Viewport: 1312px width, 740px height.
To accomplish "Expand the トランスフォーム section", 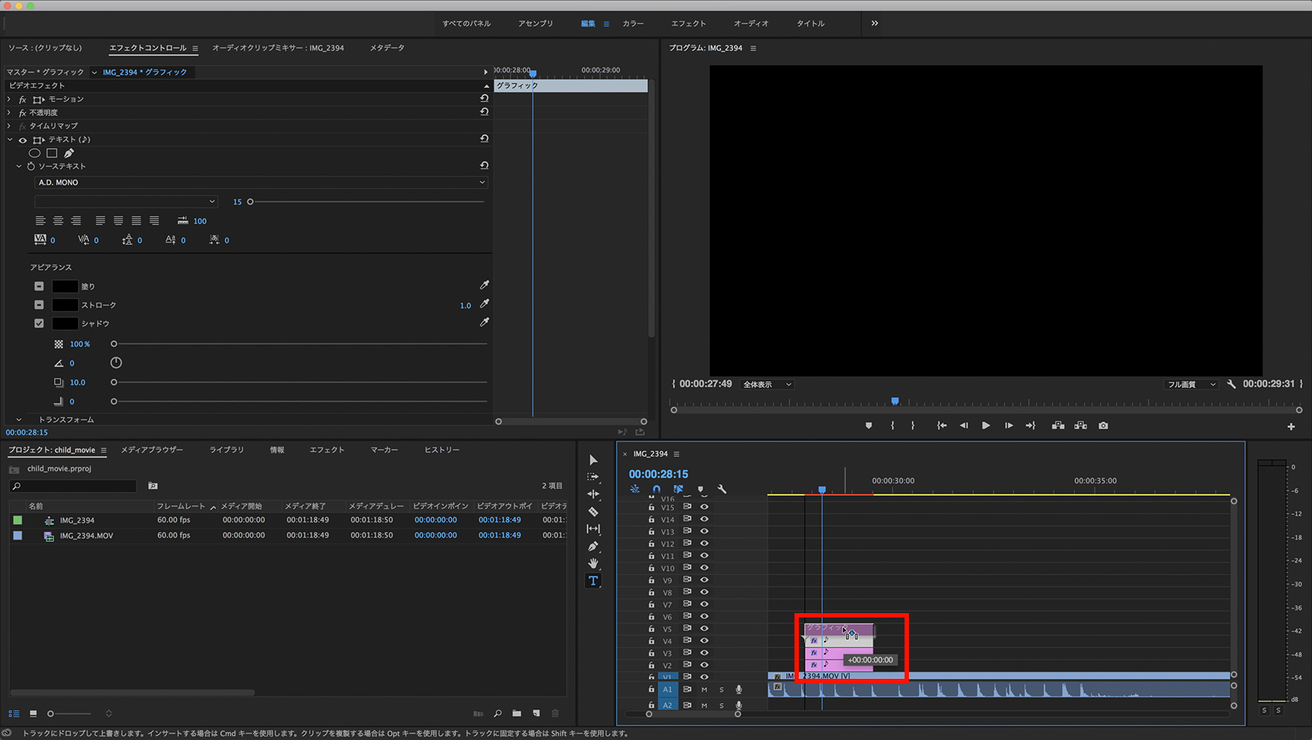I will [x=19, y=420].
